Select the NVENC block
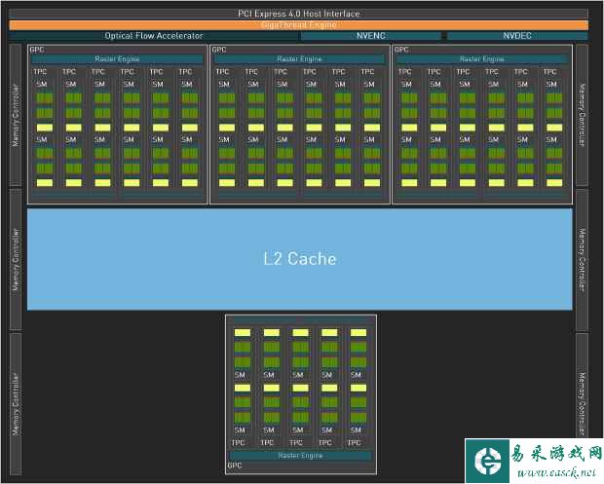The image size is (604, 484). pos(370,36)
